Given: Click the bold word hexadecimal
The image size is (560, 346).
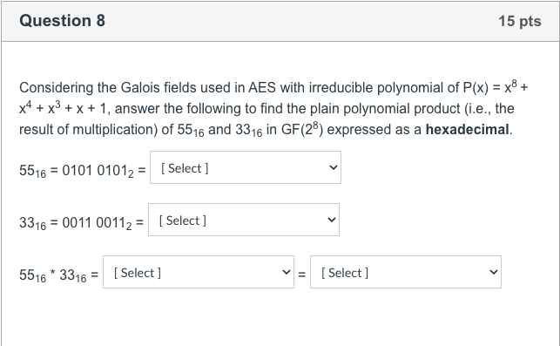Looking at the screenshot, I should [467, 129].
